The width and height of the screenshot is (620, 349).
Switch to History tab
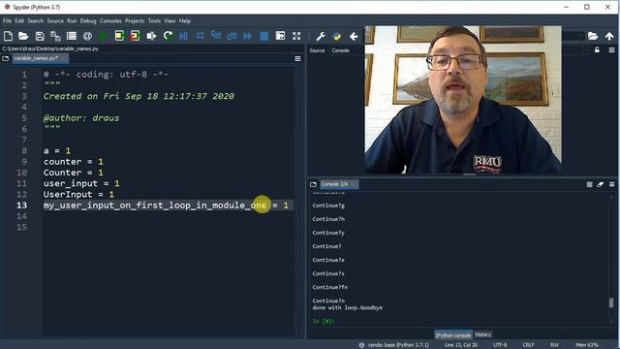coord(482,334)
